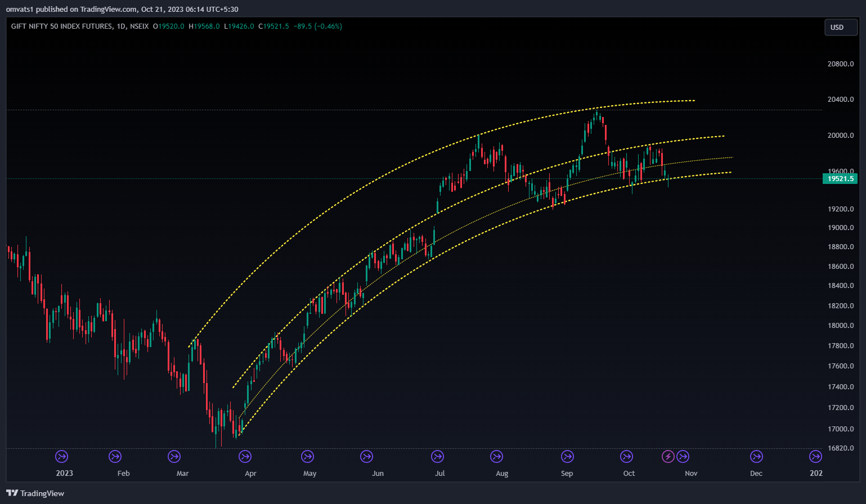Click the close value C19521.5
This screenshot has width=866, height=504.
[274, 26]
